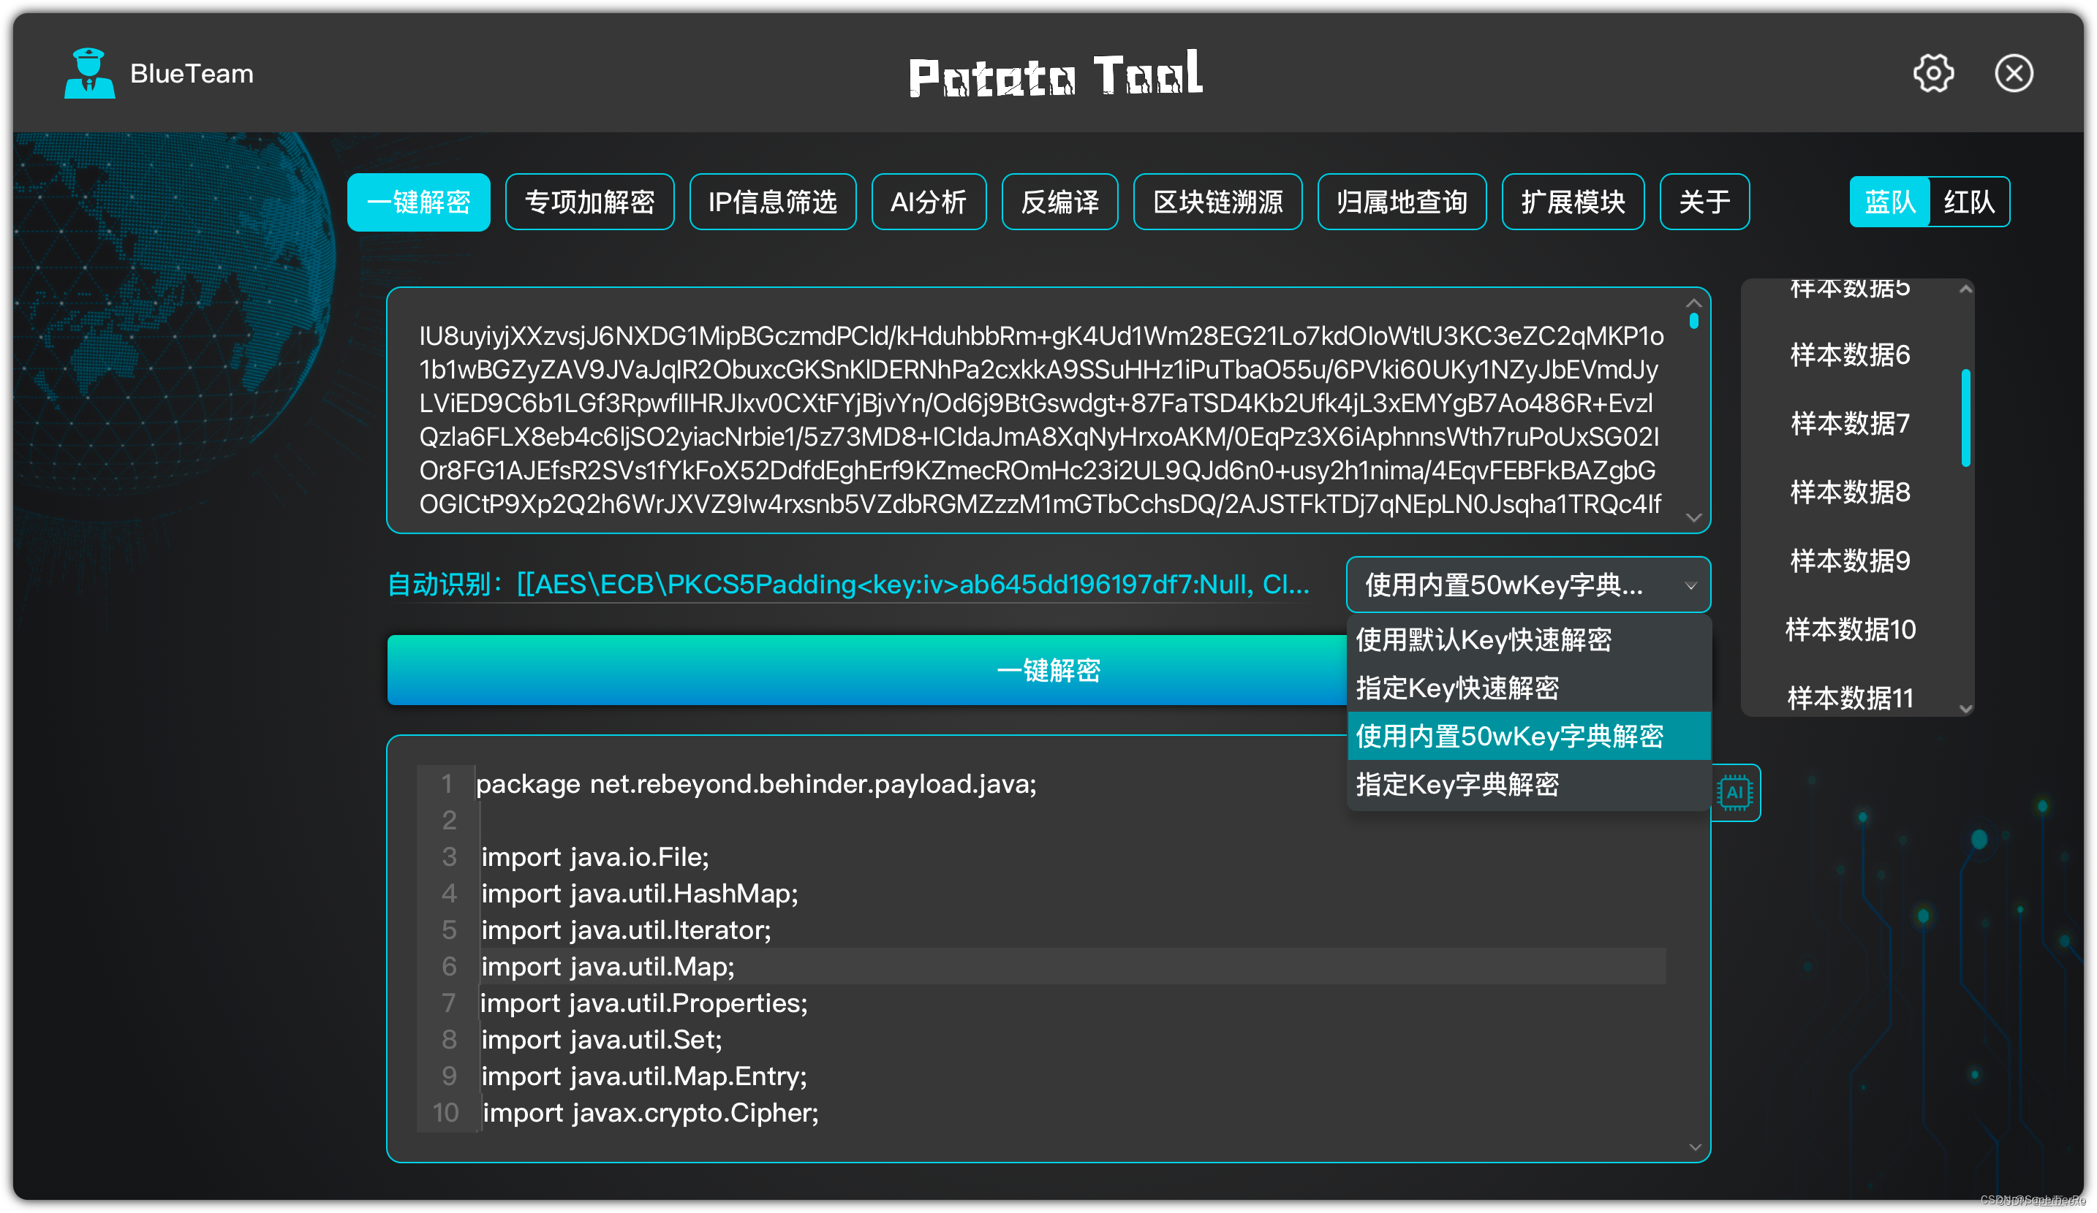The width and height of the screenshot is (2097, 1213).
Task: Open the 专项加解密 tab
Action: tap(589, 202)
